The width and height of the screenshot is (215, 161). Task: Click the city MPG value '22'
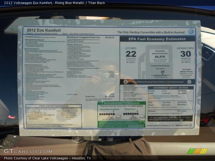coord(131,54)
